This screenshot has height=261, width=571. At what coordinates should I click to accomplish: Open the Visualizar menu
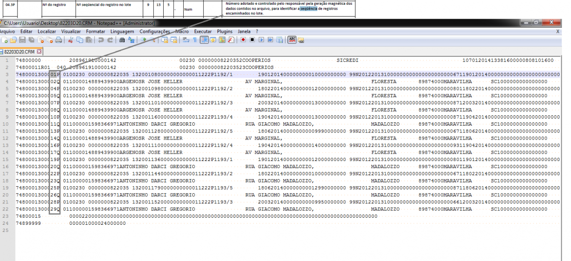click(71, 31)
